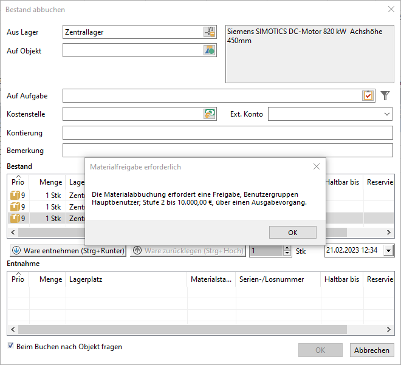Increase the quantity with spinner up arrow
The height and width of the screenshot is (365, 401).
pos(287,248)
